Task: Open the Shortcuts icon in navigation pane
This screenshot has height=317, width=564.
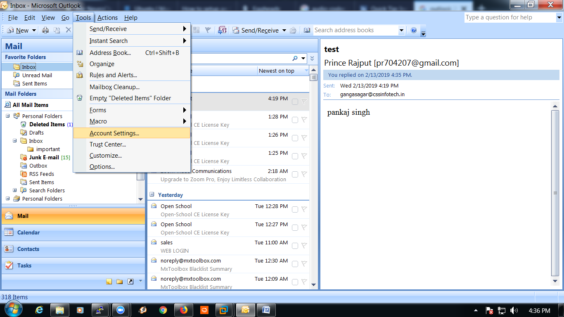Action: point(130,282)
